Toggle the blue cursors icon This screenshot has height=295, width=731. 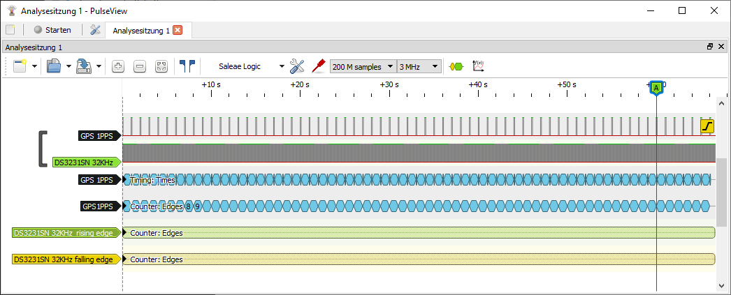pos(187,66)
